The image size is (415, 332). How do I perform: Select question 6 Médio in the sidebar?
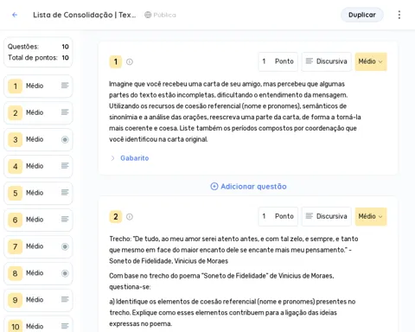tap(38, 220)
